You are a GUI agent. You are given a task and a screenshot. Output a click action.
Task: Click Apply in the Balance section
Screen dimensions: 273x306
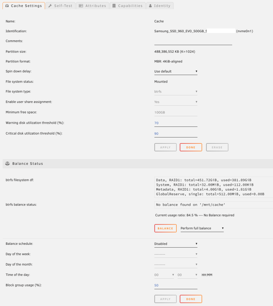[x=166, y=299]
